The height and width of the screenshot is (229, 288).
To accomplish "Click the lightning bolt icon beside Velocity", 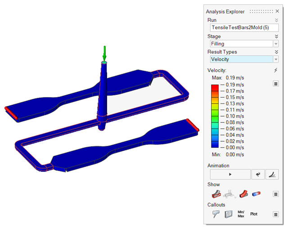I will click(x=276, y=71).
